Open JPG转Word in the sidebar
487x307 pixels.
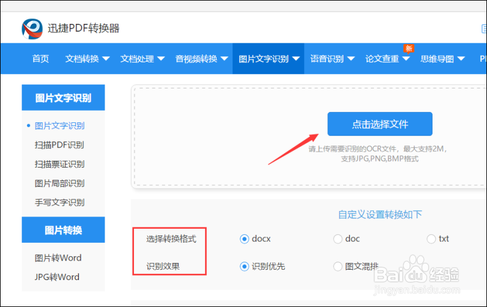57,277
